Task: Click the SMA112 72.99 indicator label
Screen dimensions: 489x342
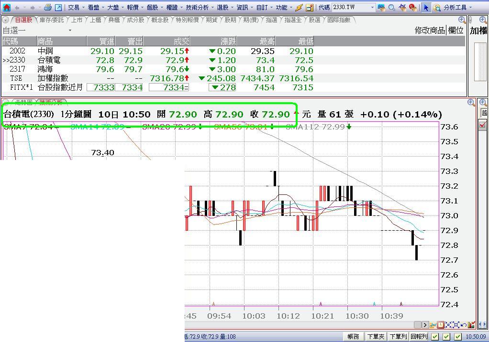Action: (x=318, y=127)
